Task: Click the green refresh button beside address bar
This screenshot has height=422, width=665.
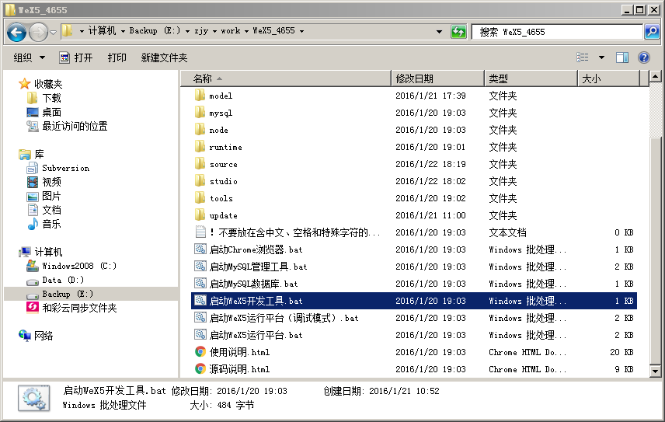Action: [458, 31]
